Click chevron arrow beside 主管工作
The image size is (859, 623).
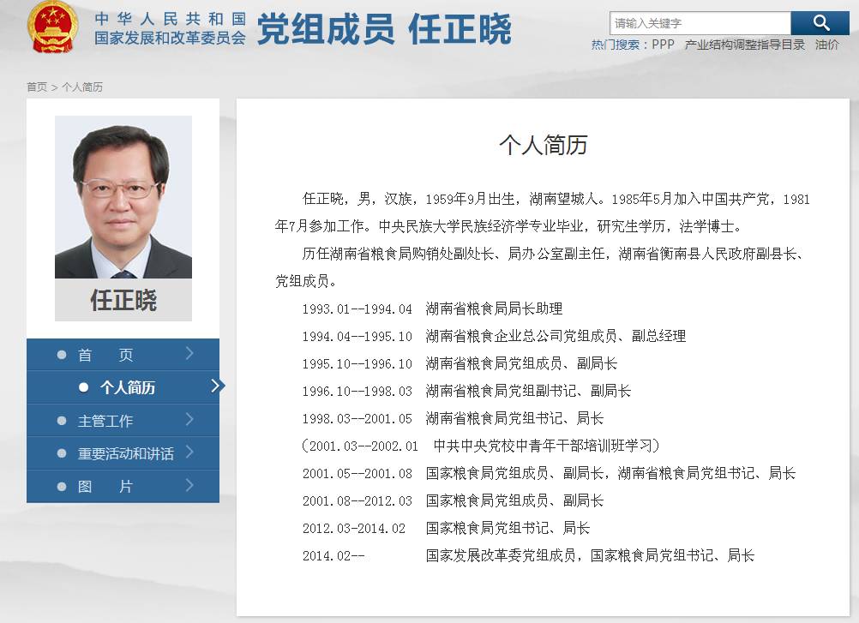189,420
